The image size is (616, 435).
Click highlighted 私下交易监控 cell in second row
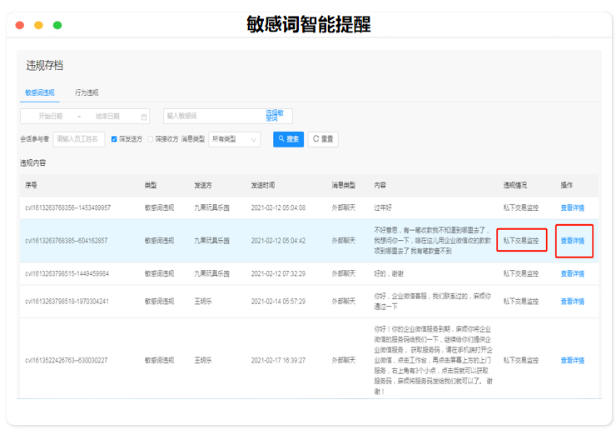[521, 241]
